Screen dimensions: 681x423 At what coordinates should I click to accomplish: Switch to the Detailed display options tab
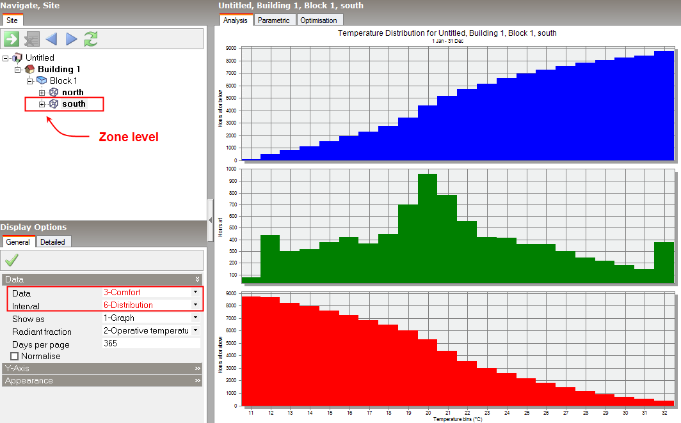coord(53,242)
